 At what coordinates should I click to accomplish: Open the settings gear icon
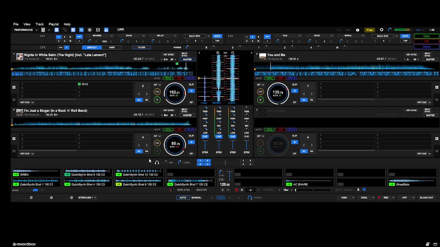(x=382, y=30)
